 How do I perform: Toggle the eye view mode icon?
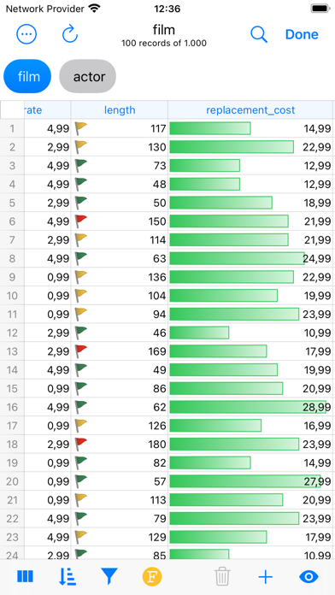coord(309,577)
